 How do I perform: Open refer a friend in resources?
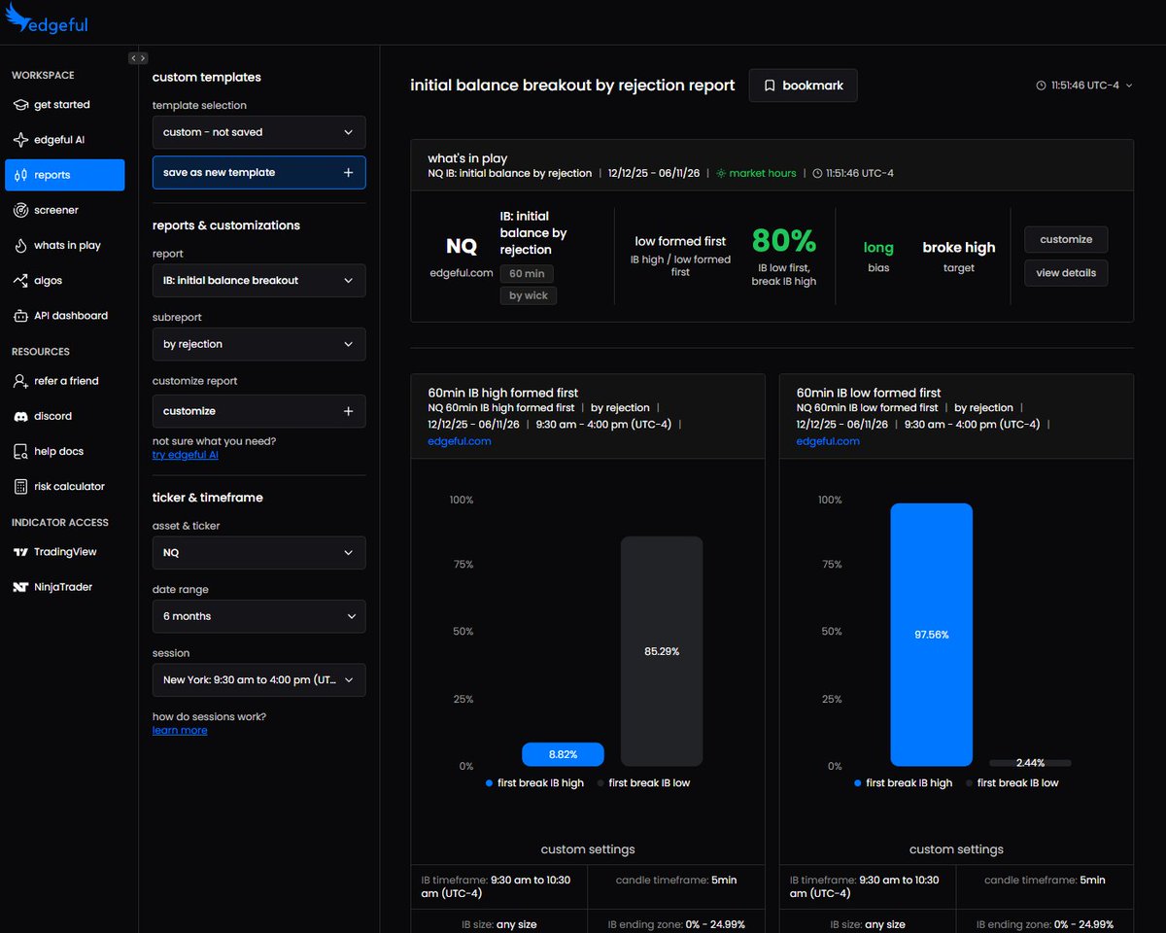pyautogui.click(x=64, y=381)
